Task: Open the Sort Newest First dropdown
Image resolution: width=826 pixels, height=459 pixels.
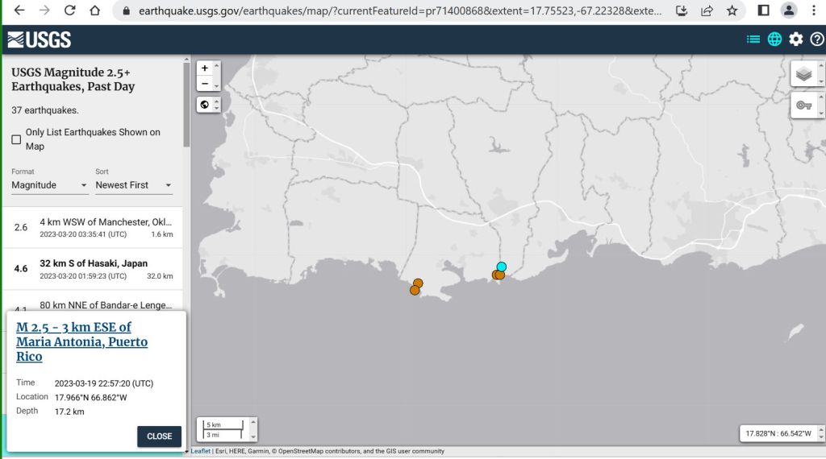Action: click(x=134, y=185)
